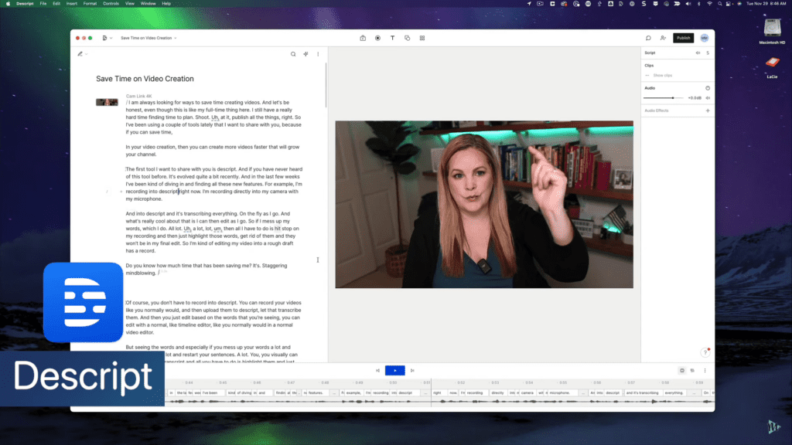
Task: Click the +0.0dB audio level value
Action: [x=695, y=98]
